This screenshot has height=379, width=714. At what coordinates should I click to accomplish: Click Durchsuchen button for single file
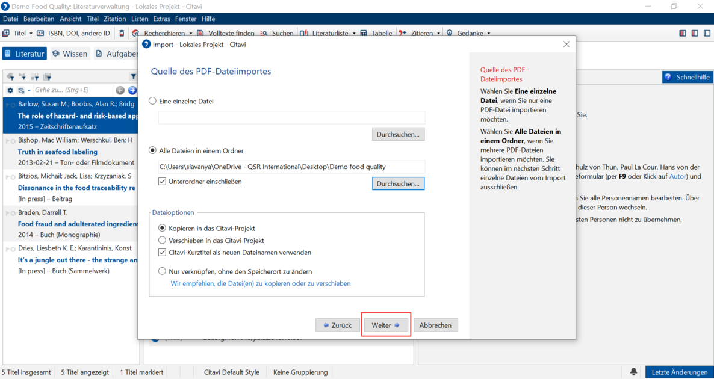[x=399, y=135]
